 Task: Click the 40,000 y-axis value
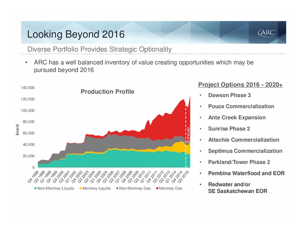pos(28,145)
